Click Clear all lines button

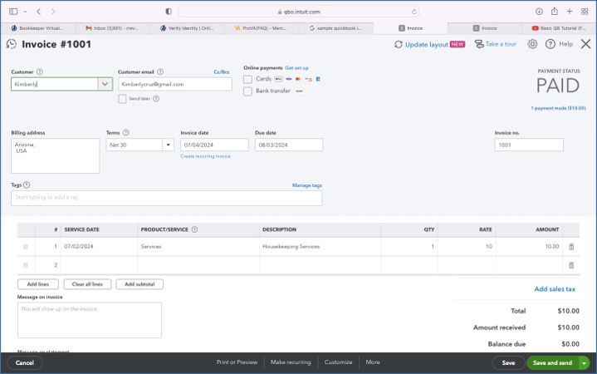pos(87,284)
